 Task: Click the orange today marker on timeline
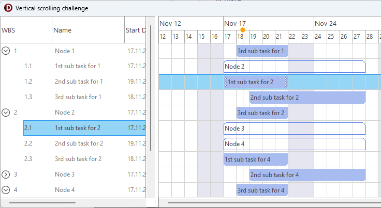(x=243, y=30)
